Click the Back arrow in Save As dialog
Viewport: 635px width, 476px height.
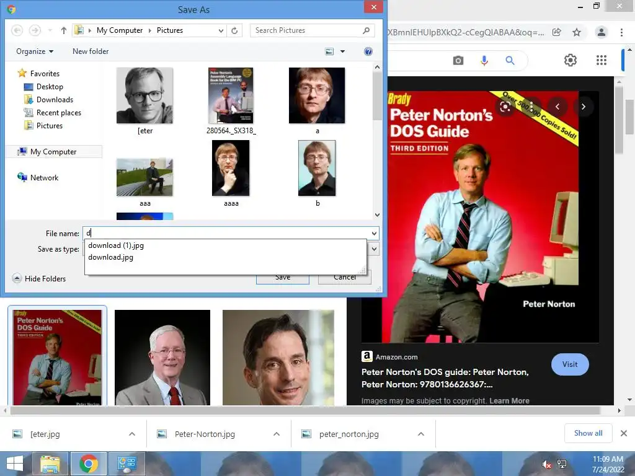pyautogui.click(x=17, y=30)
